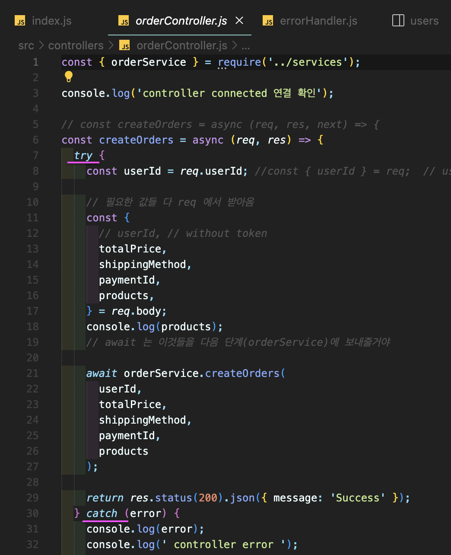Click 'console.log(error)' on line 31
Image resolution: width=451 pixels, height=555 pixels.
click(x=142, y=529)
